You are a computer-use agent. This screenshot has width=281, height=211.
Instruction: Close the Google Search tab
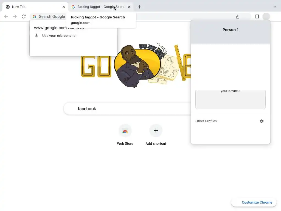coord(129,7)
